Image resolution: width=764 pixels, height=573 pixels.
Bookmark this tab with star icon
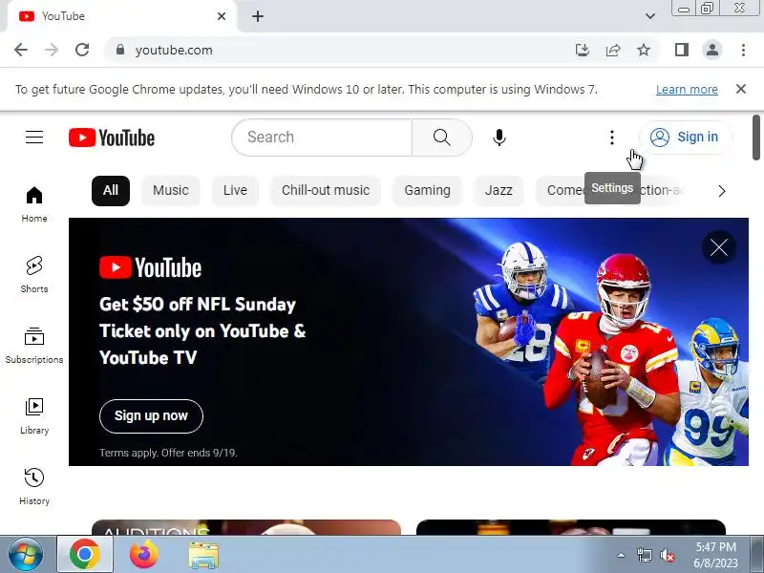click(x=644, y=50)
